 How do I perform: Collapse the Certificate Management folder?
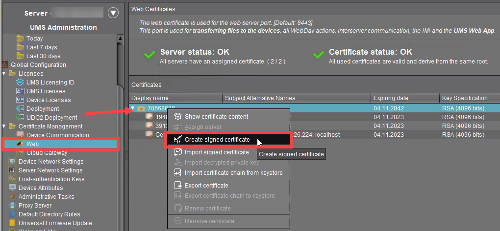(x=4, y=126)
